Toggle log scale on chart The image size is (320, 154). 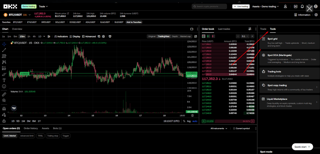pyautogui.click(x=189, y=121)
